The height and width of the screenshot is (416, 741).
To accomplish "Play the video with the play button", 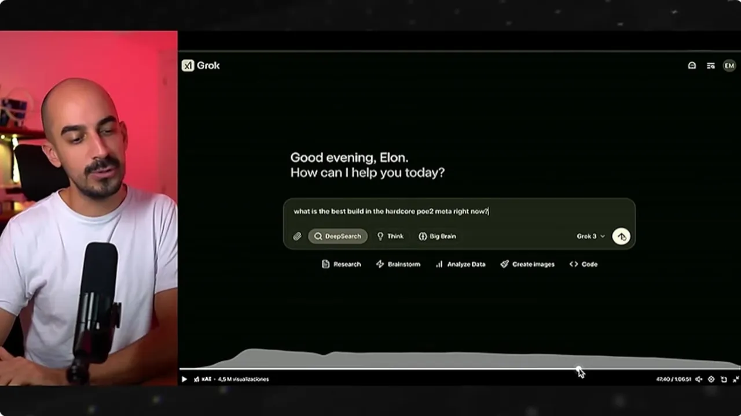I will [184, 380].
